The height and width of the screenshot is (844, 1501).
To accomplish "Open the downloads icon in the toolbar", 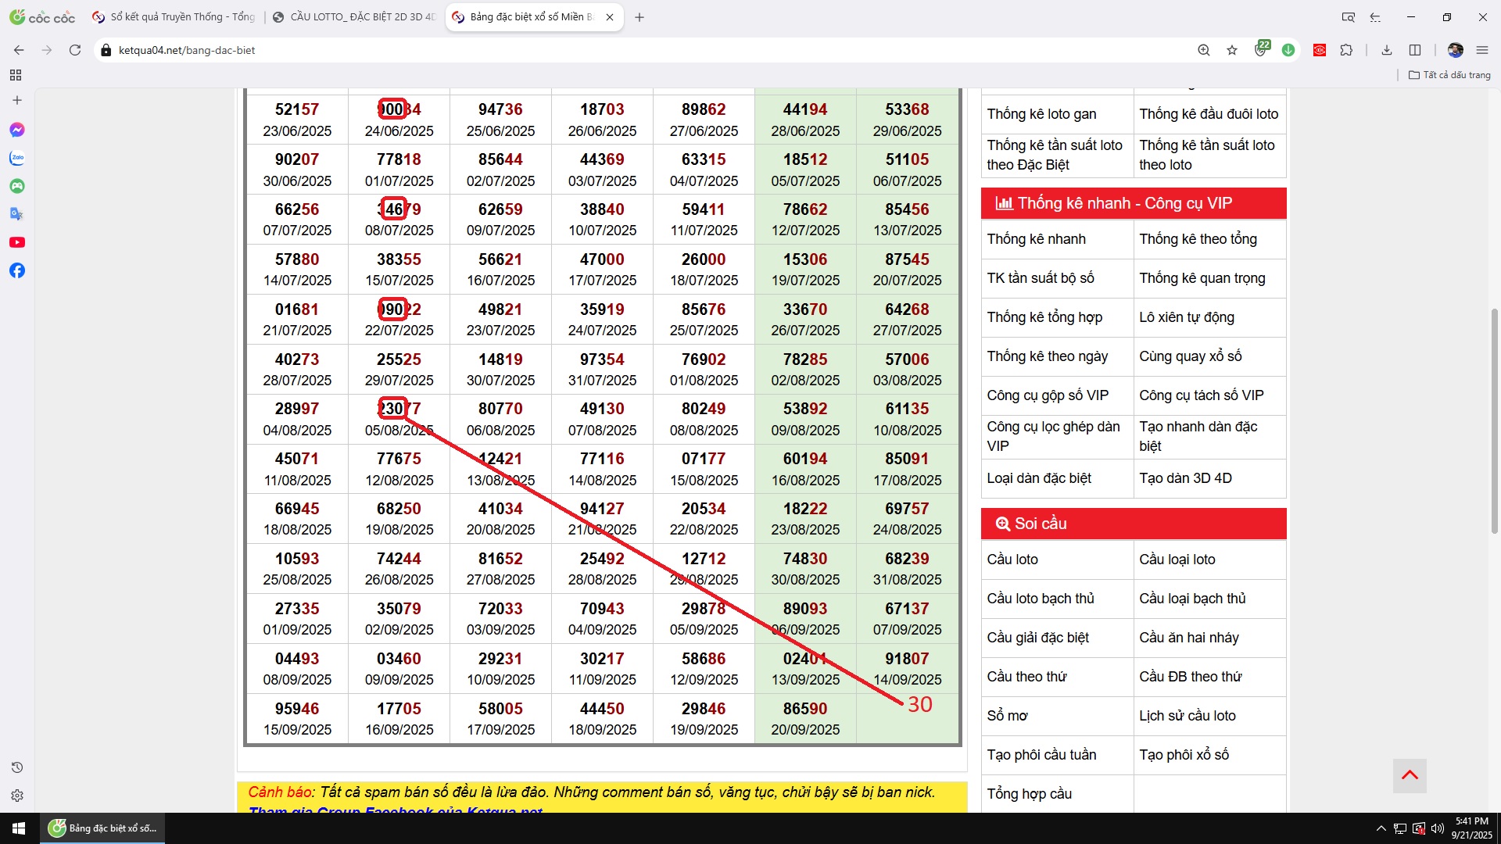I will pos(1387,50).
